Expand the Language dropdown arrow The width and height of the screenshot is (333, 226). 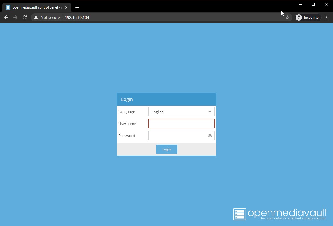coord(210,112)
